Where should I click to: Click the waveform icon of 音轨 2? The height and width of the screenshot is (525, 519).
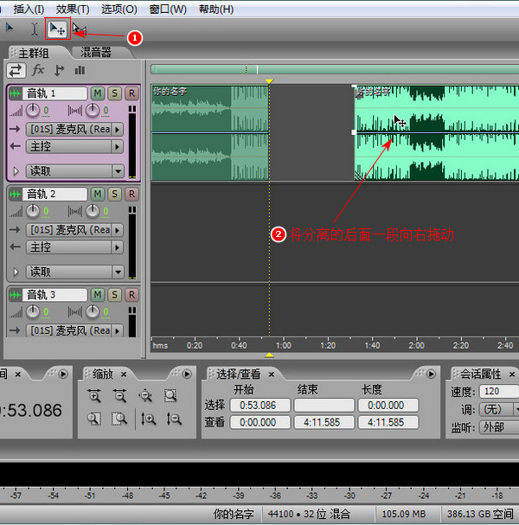click(x=16, y=195)
